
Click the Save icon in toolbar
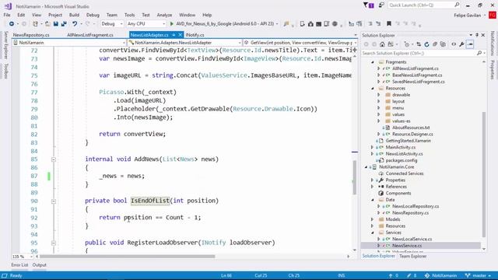click(x=56, y=24)
